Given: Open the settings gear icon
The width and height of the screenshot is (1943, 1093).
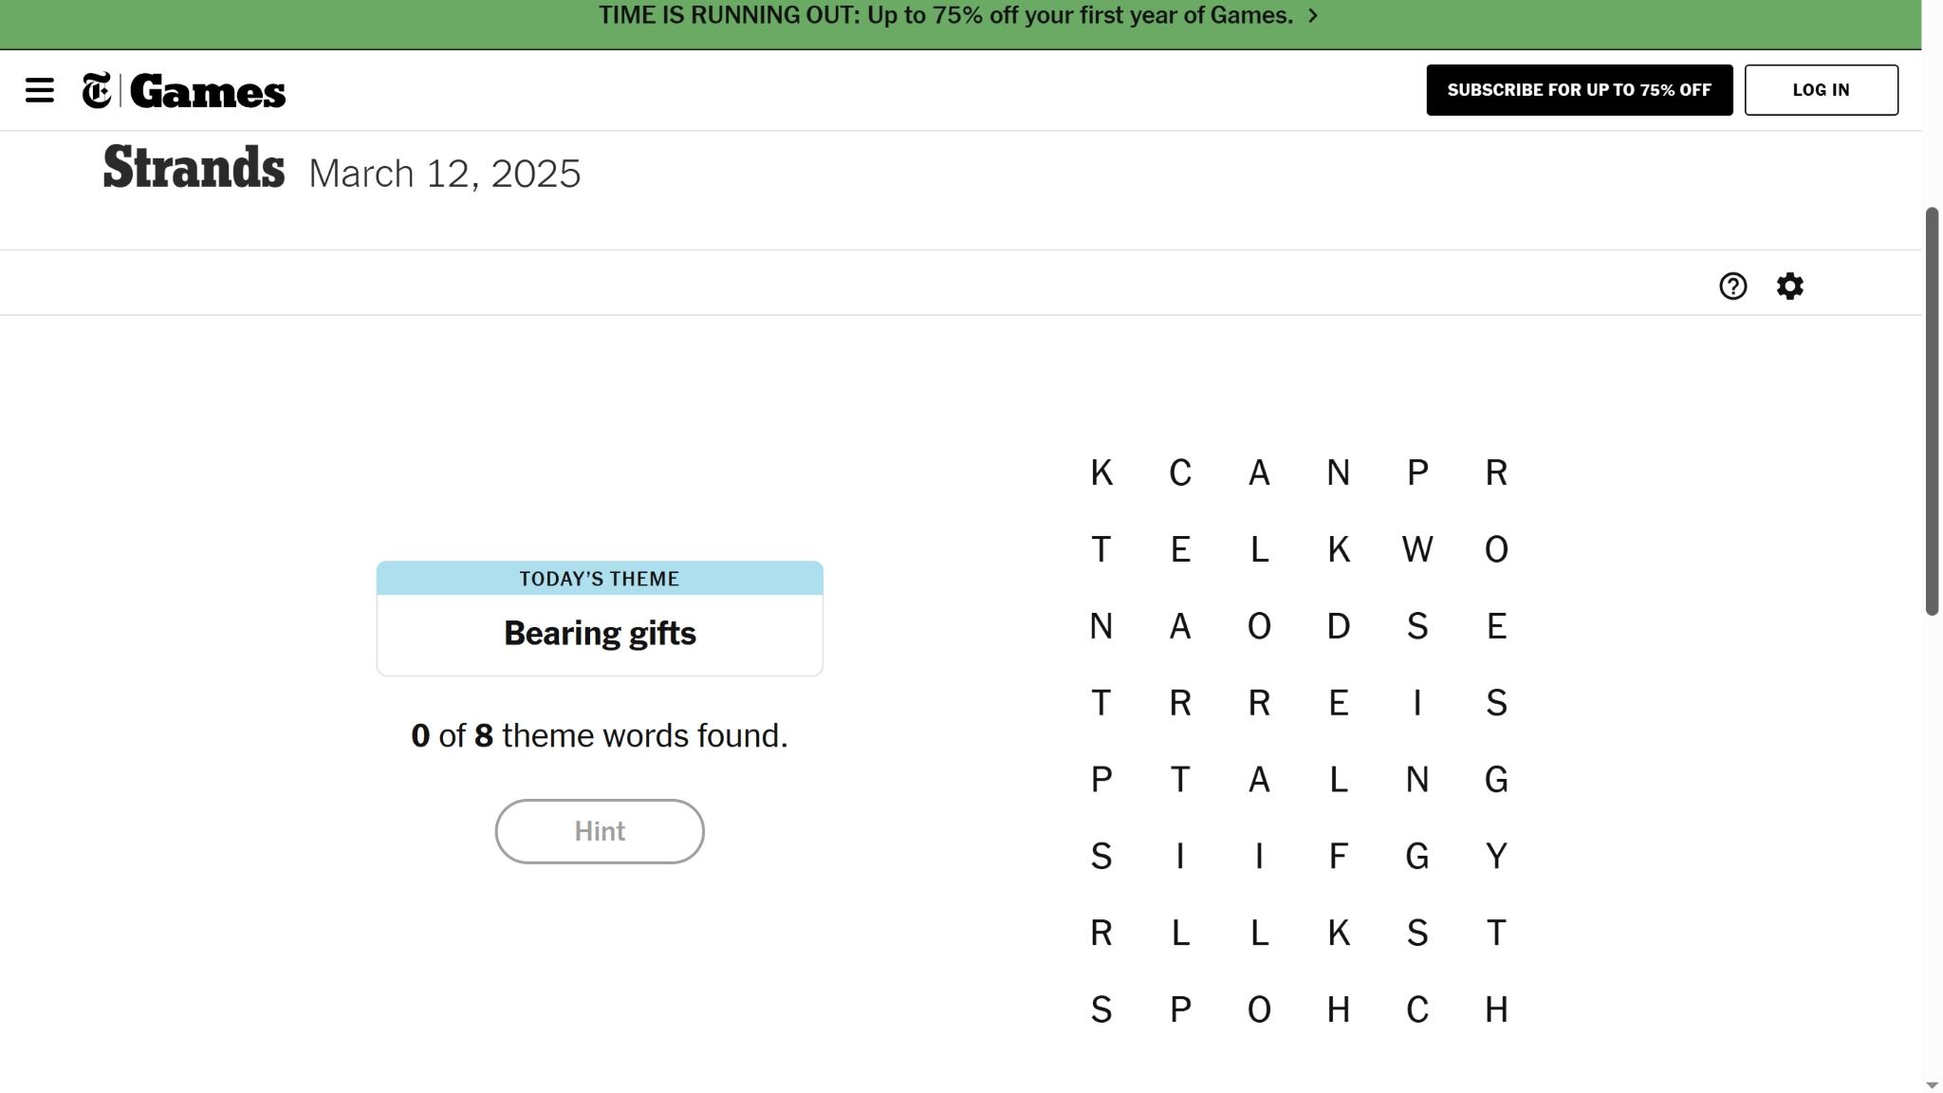Looking at the screenshot, I should click(x=1789, y=287).
